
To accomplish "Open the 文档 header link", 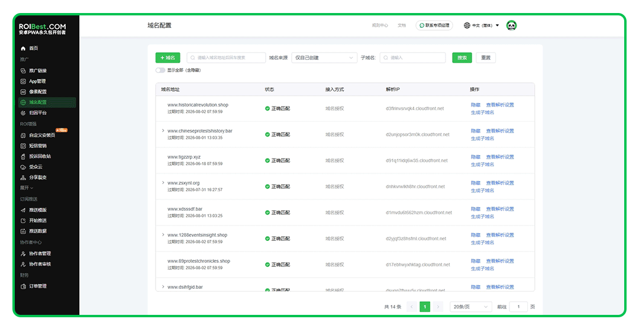I will click(402, 25).
